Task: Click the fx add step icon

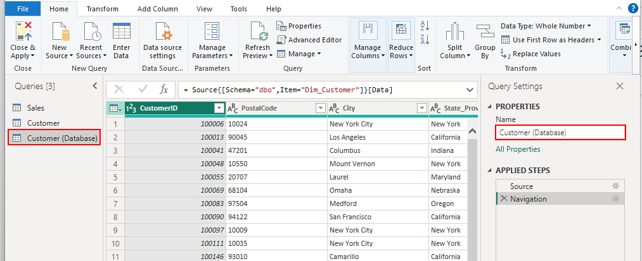Action: (x=164, y=90)
